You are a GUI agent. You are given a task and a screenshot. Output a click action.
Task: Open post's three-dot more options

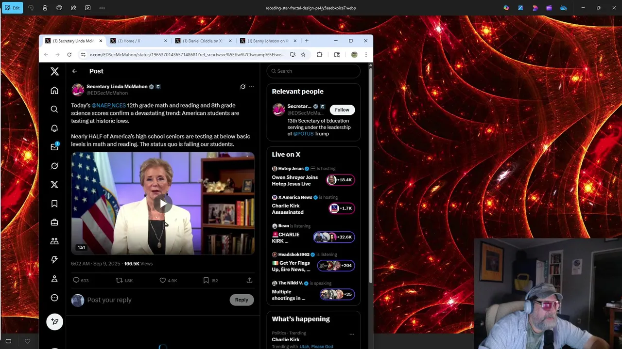pyautogui.click(x=251, y=87)
